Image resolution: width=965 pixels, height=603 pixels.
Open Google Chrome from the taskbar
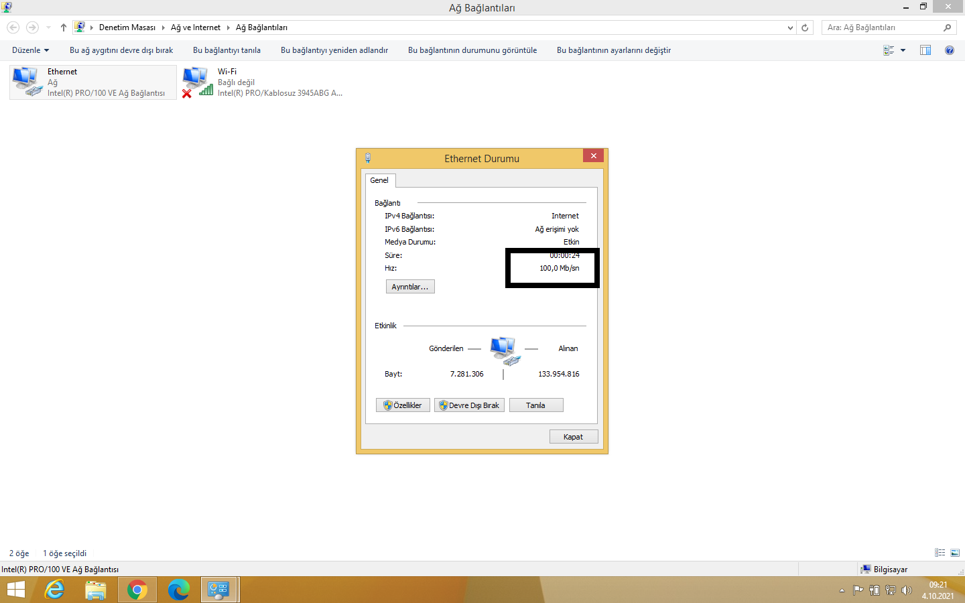coord(137,590)
